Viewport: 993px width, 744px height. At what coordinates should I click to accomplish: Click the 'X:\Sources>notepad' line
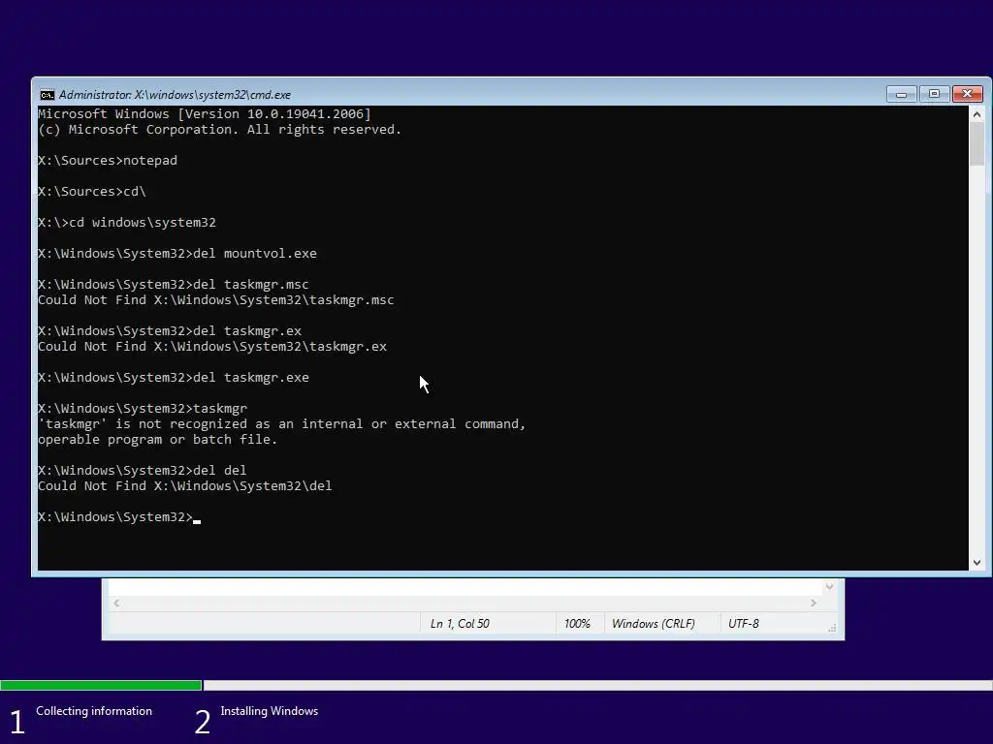tap(108, 161)
